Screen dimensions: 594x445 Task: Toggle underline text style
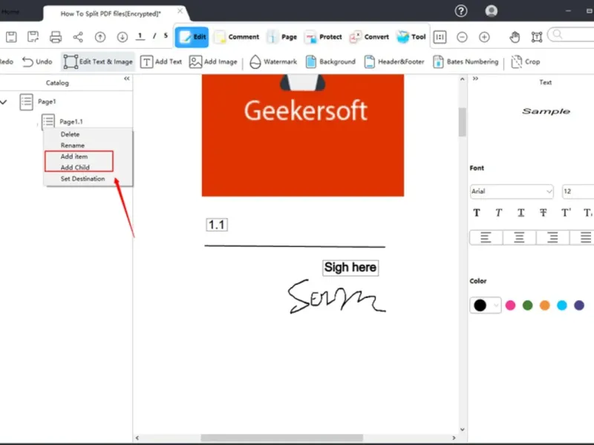click(521, 213)
